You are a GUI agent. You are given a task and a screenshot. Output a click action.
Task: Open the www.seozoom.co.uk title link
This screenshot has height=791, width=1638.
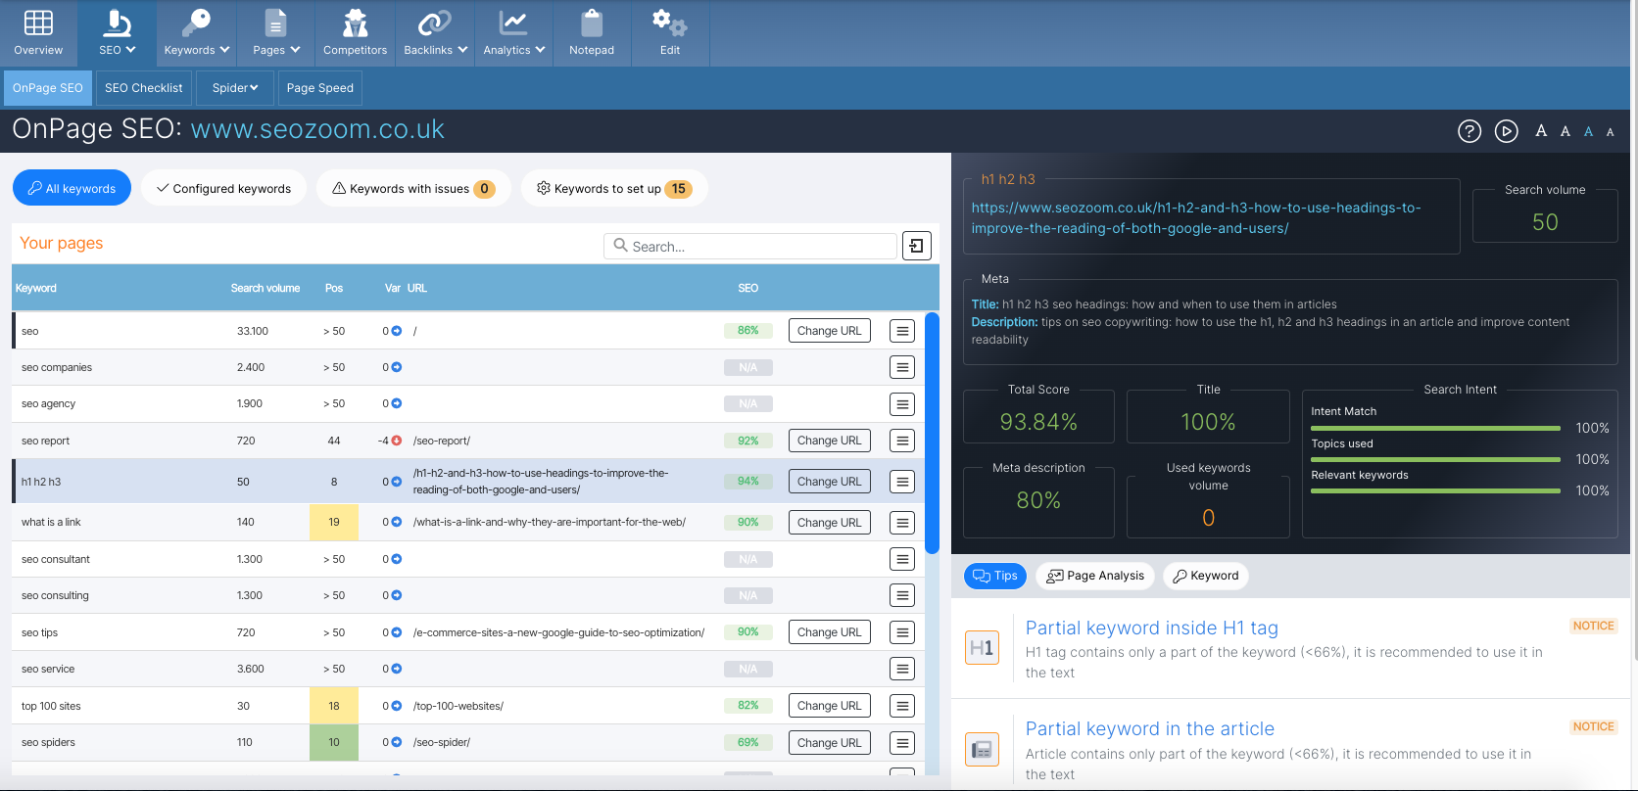click(317, 129)
